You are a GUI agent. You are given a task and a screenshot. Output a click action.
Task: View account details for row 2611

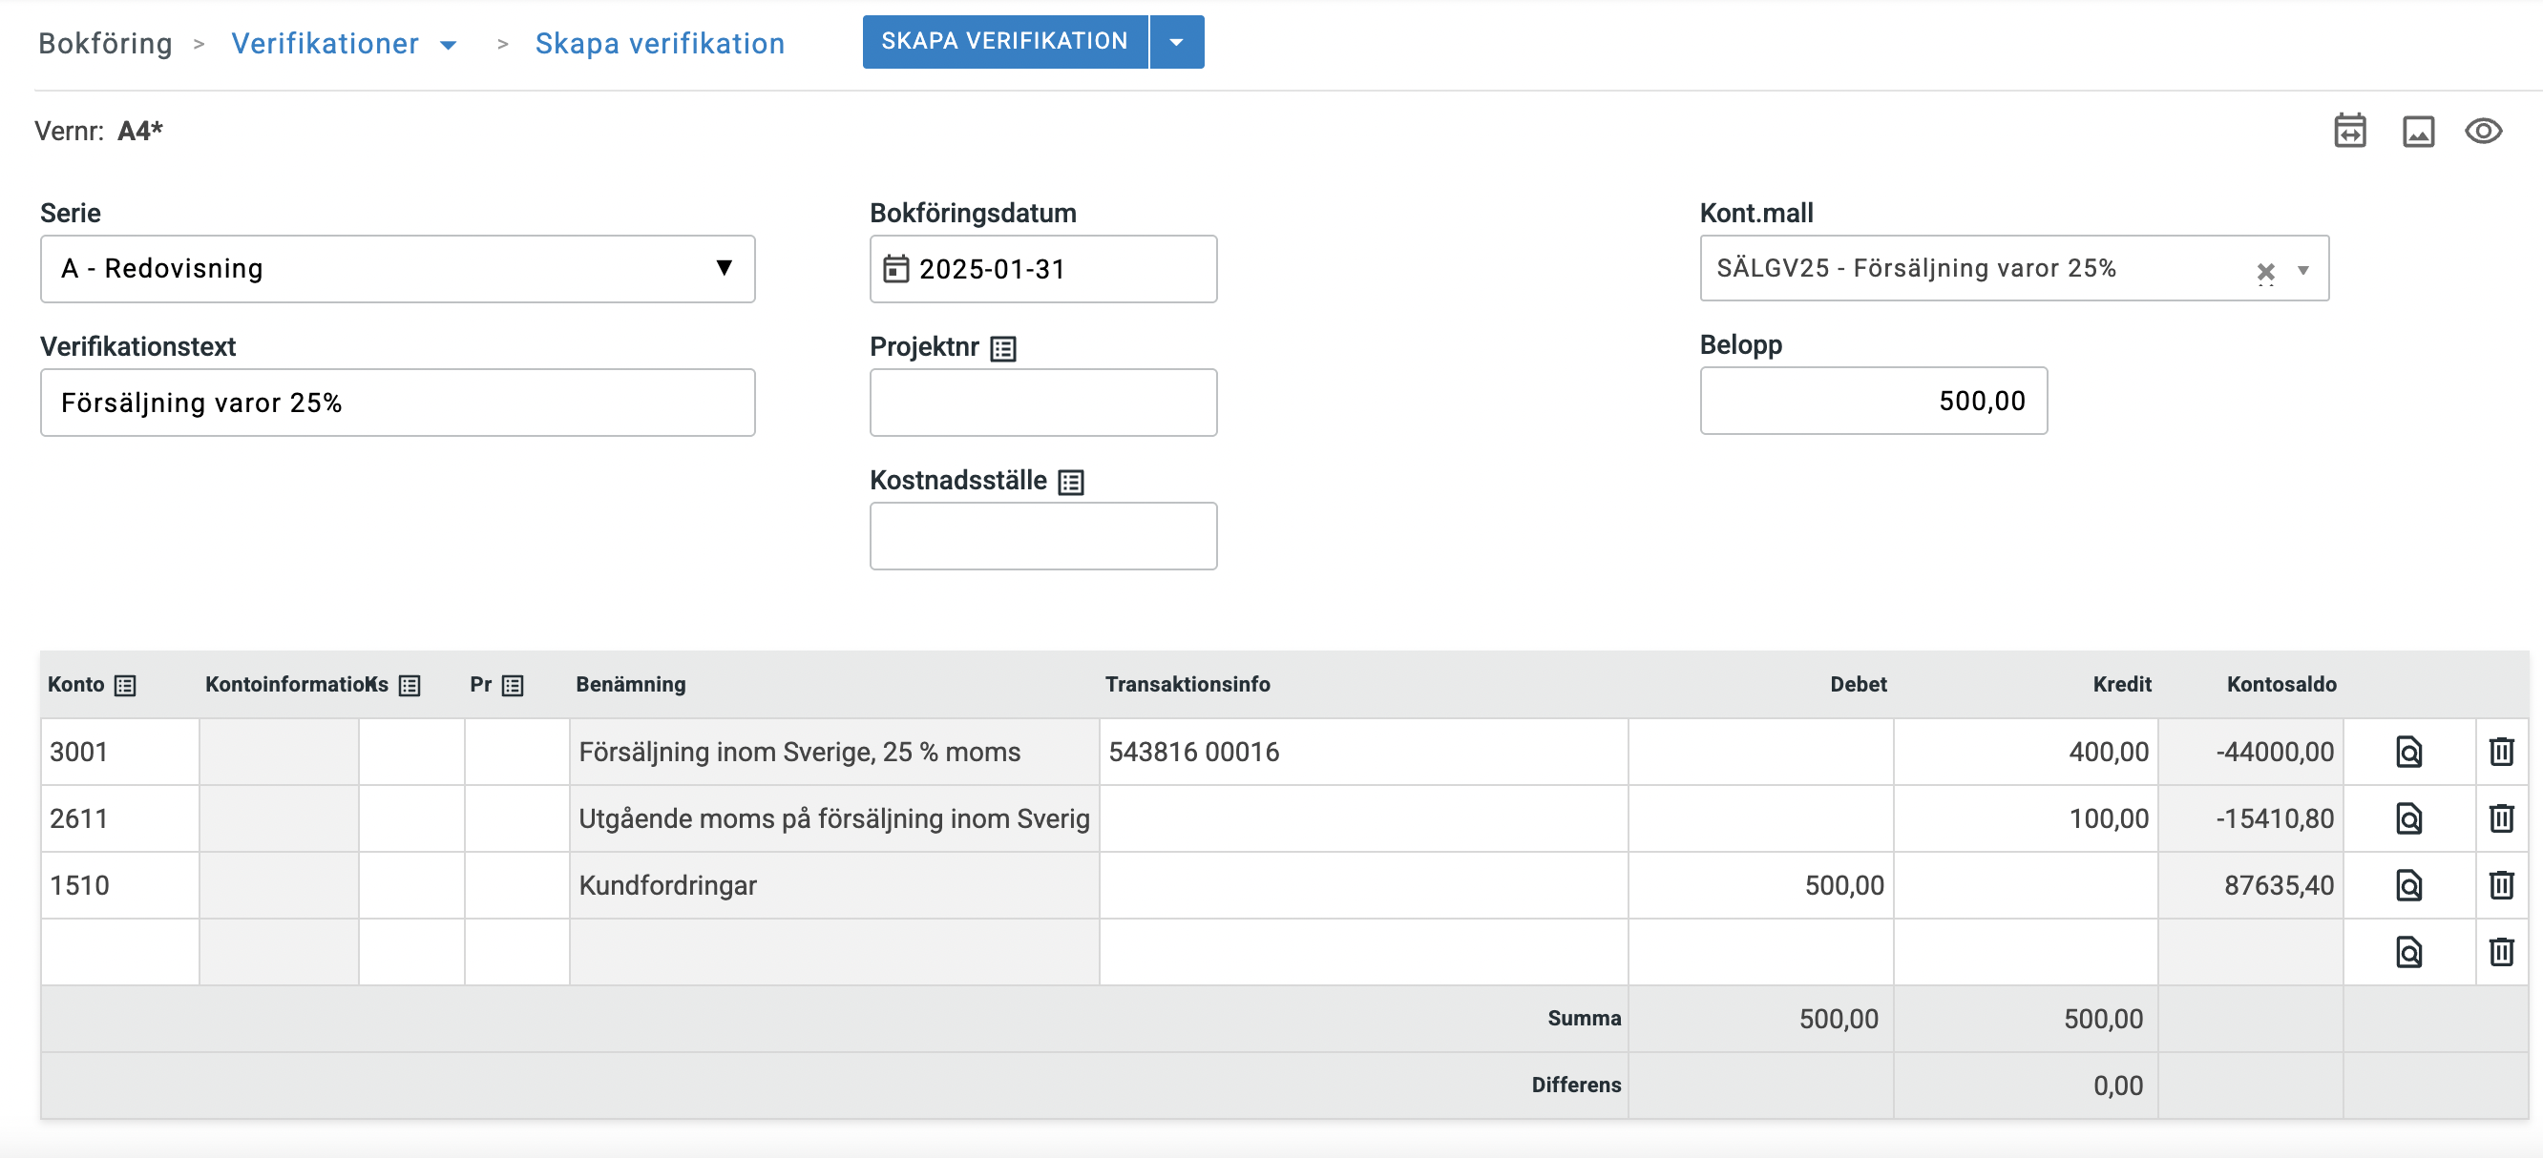2408,818
